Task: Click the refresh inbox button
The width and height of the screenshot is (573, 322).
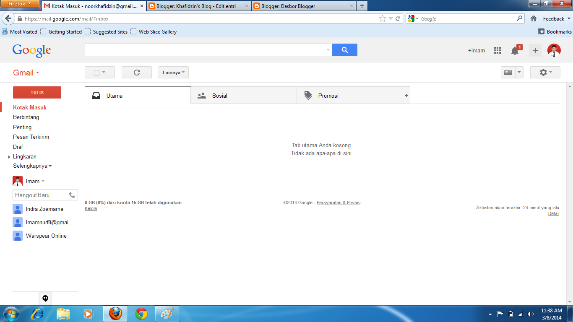Action: tap(136, 73)
